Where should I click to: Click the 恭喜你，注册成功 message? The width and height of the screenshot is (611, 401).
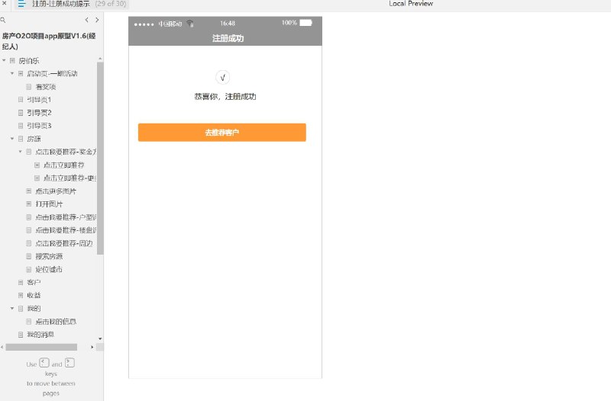point(225,97)
